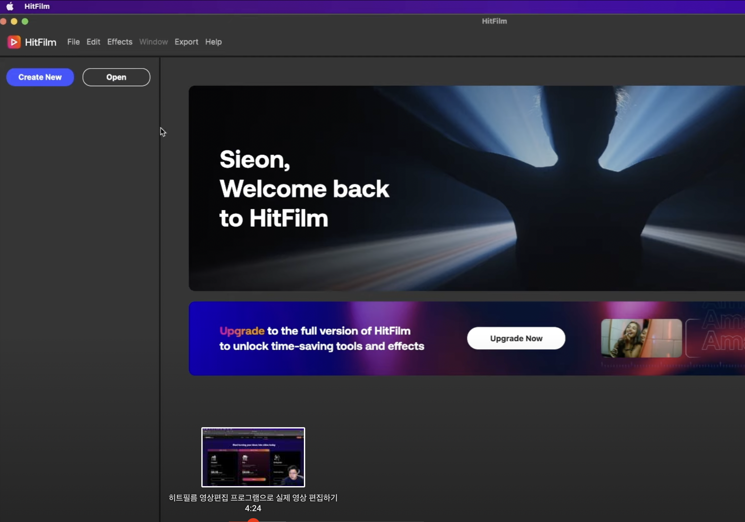The height and width of the screenshot is (522, 745).
Task: Open the Export menu
Action: 186,42
